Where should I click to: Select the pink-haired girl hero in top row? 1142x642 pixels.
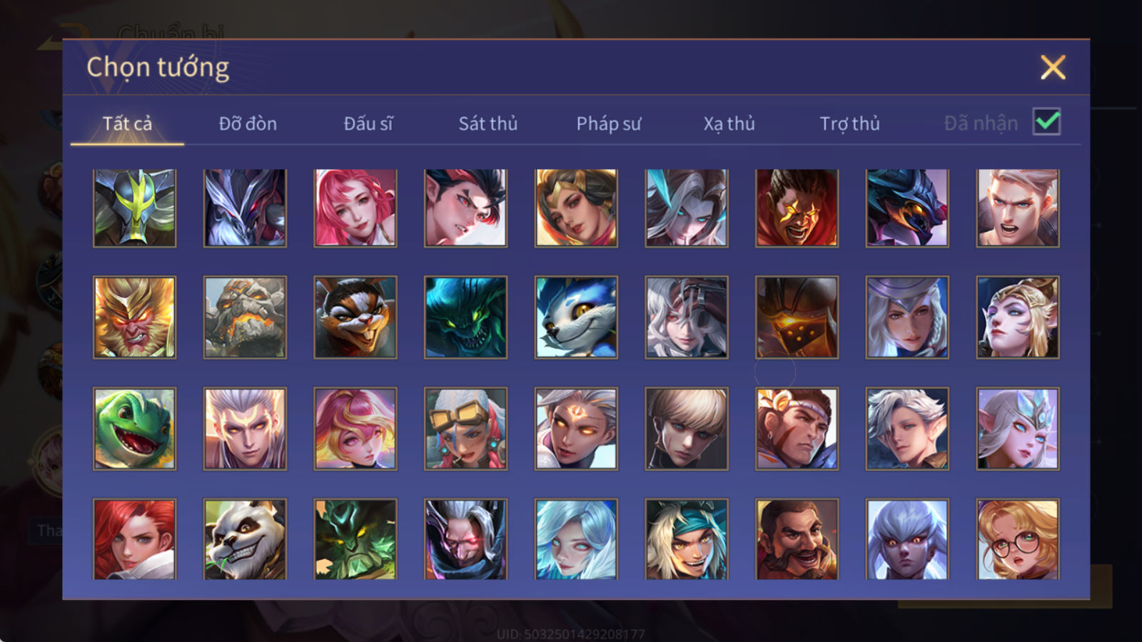(355, 208)
